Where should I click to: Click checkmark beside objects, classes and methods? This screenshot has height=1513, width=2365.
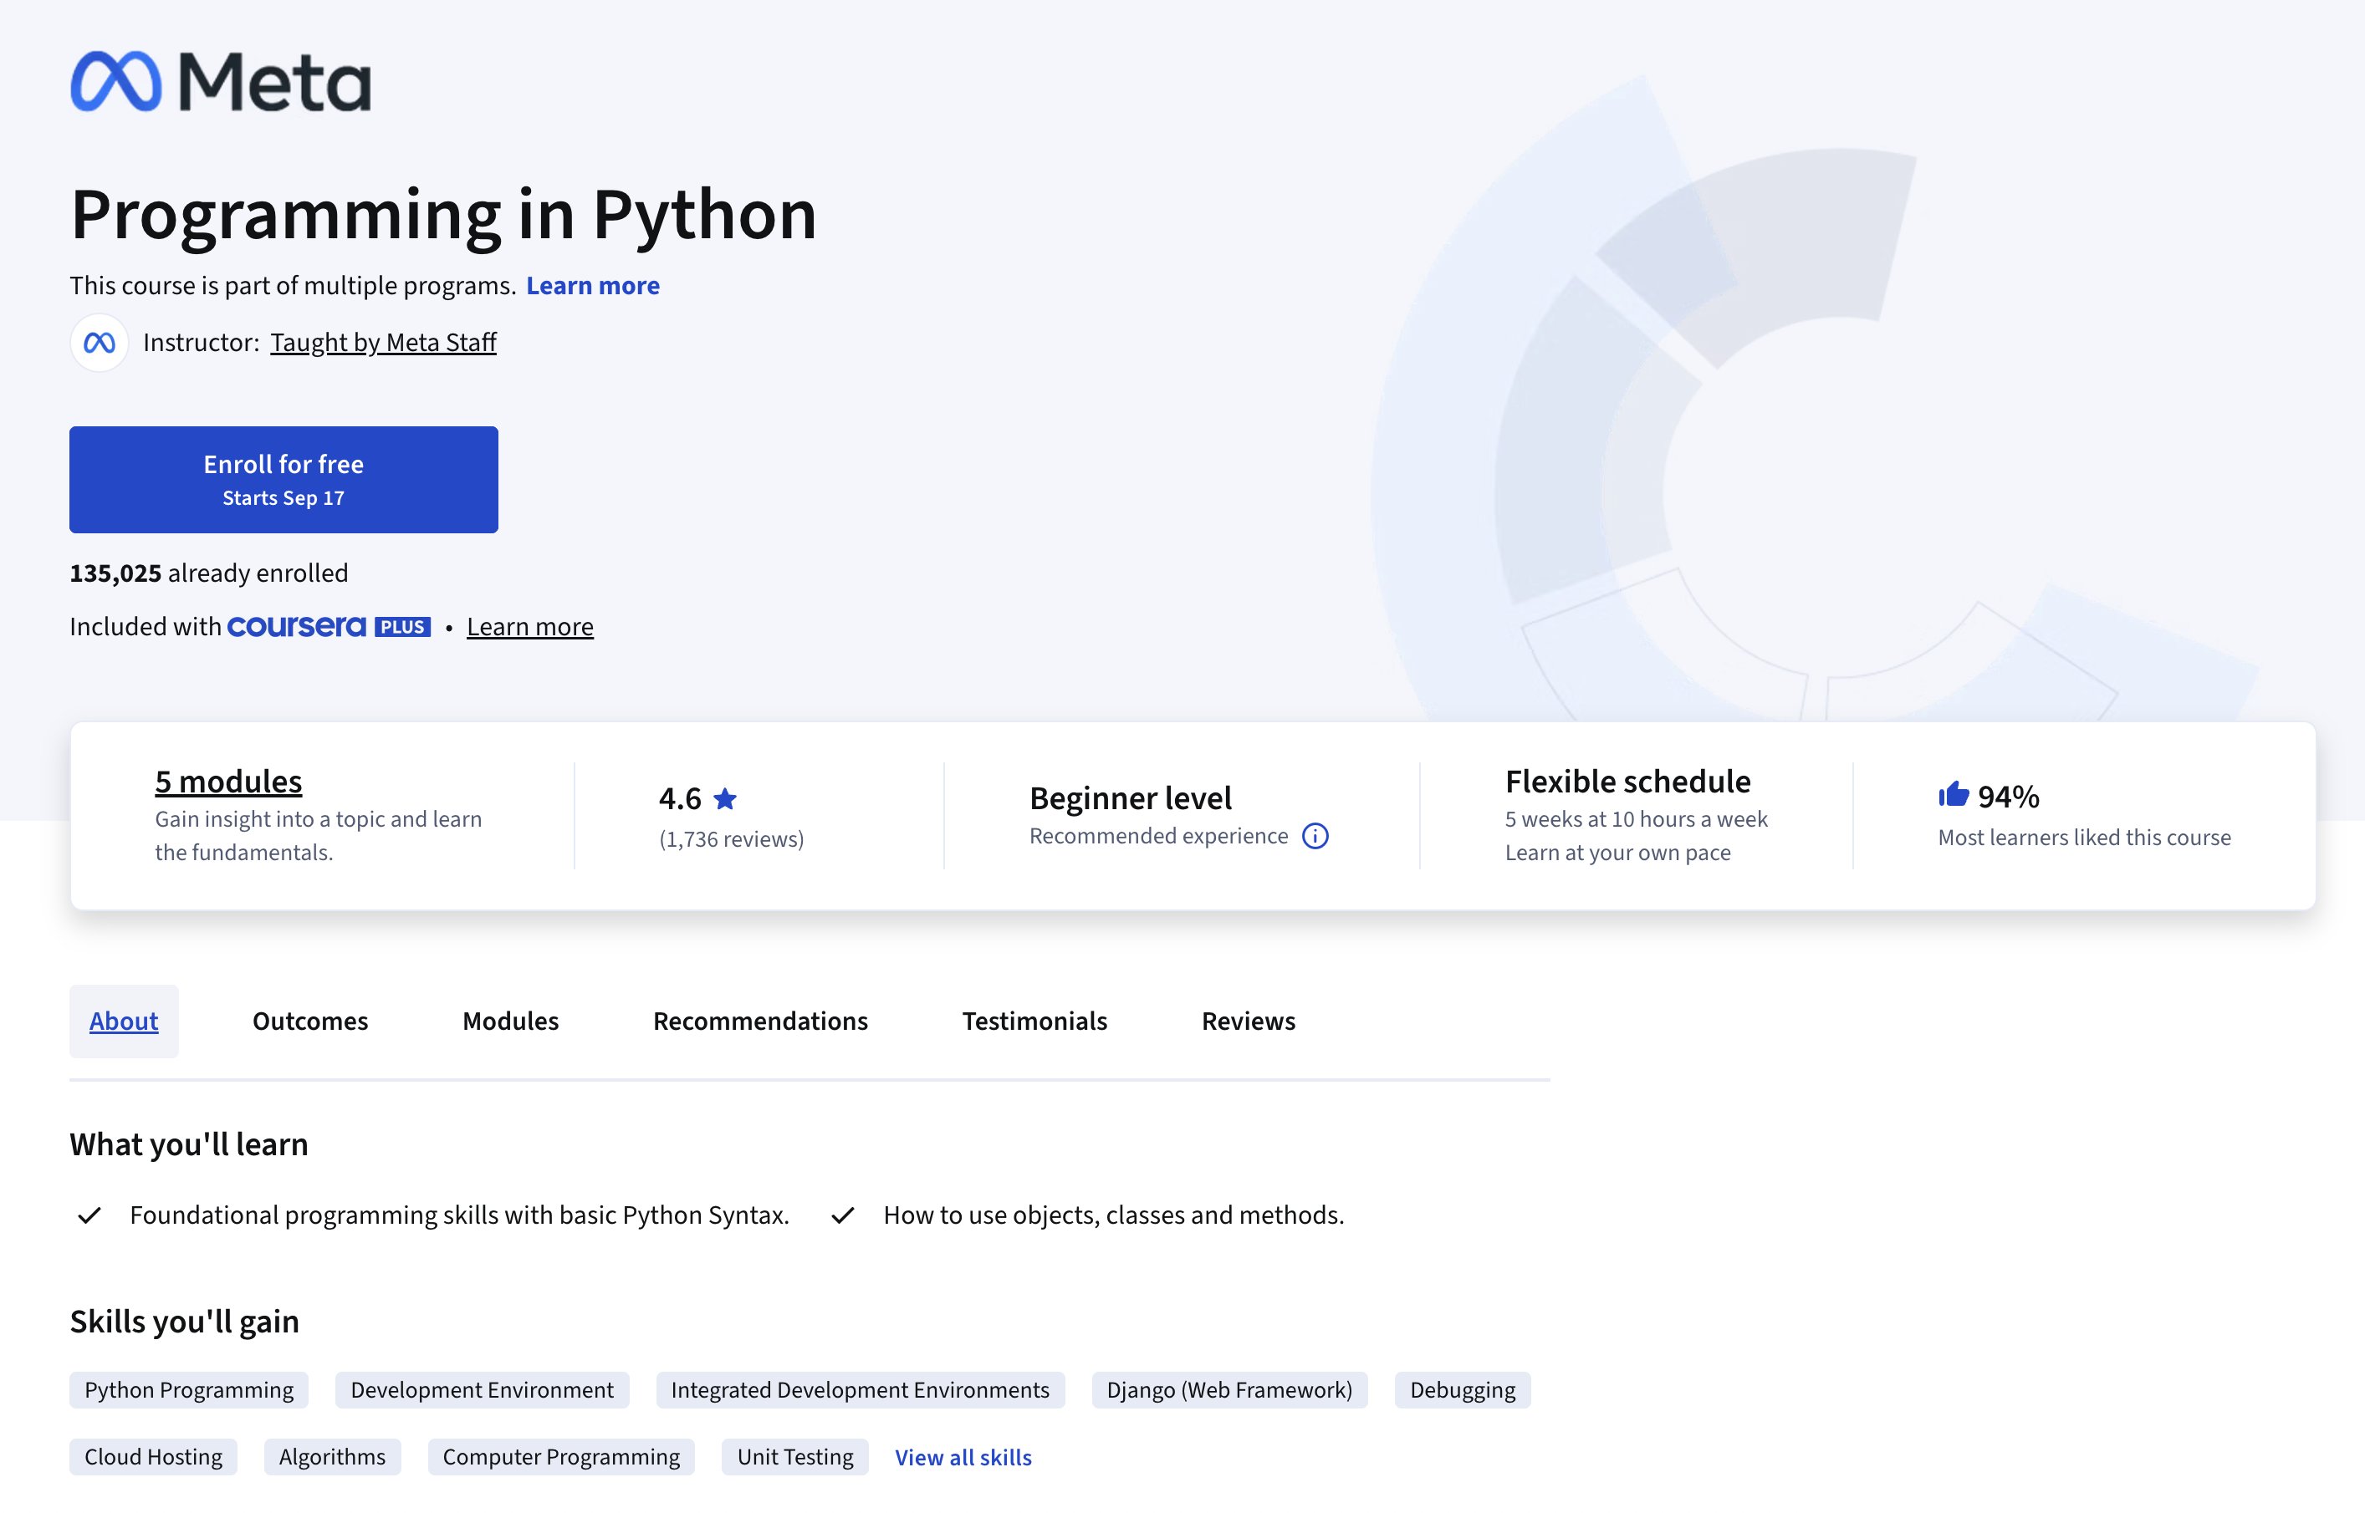click(842, 1215)
